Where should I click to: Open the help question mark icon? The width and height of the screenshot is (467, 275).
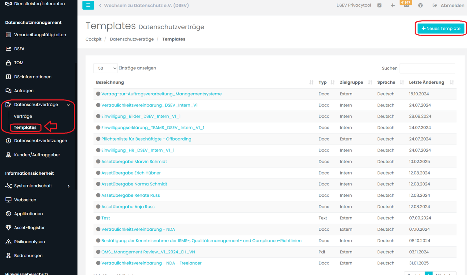[x=420, y=5]
